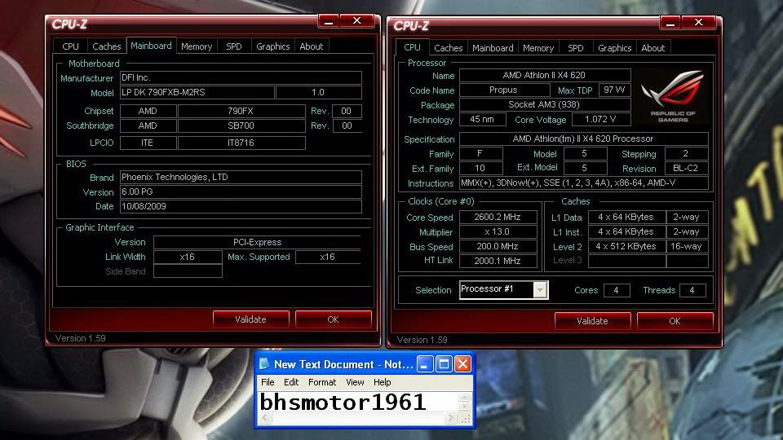Close the Notepad window

(x=462, y=364)
